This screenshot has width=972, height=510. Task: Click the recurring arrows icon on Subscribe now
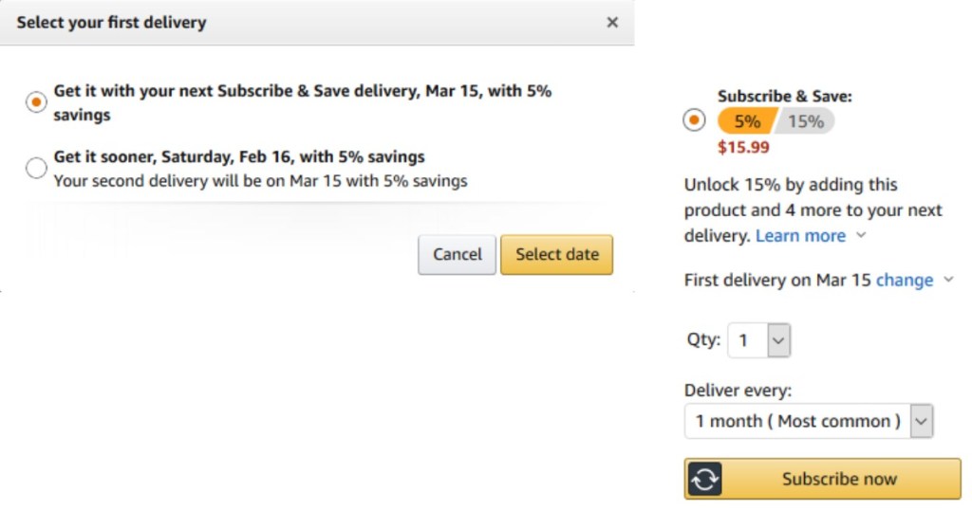point(705,479)
